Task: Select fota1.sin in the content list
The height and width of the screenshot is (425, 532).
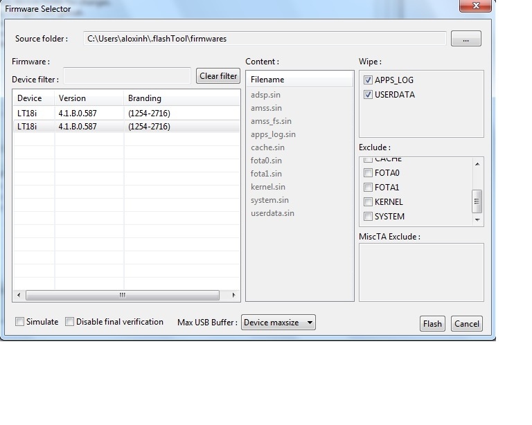Action: pyautogui.click(x=266, y=174)
